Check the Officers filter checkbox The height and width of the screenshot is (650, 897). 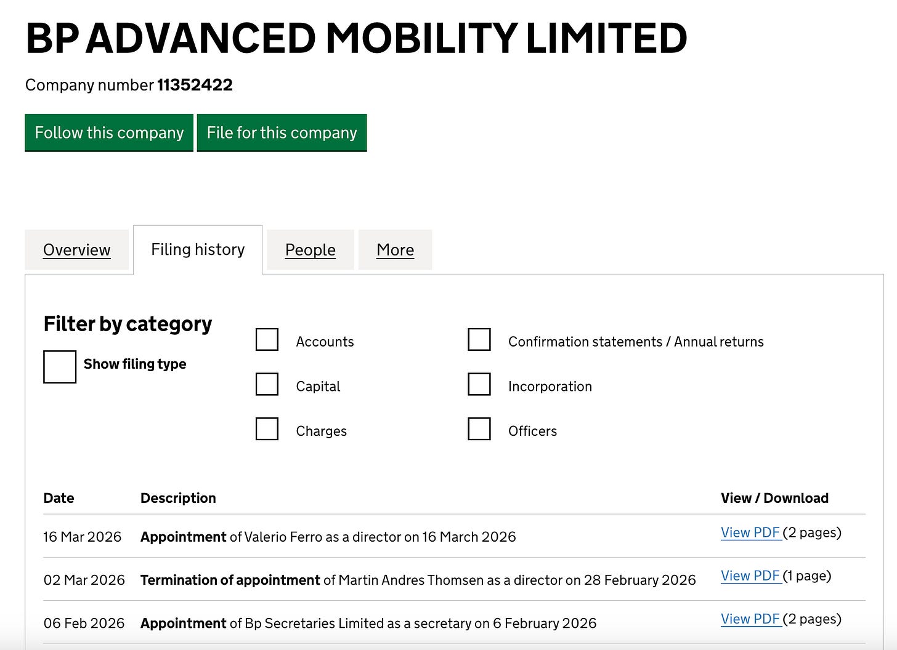(x=479, y=429)
